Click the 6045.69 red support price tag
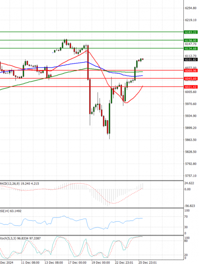This screenshot has width=199, height=264. point(190,79)
